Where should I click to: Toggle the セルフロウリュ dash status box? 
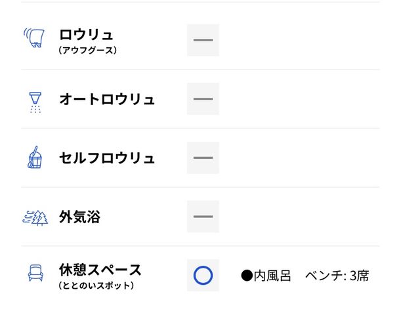(x=203, y=157)
